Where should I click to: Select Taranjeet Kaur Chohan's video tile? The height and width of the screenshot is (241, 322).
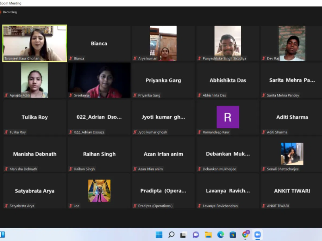(x=35, y=43)
